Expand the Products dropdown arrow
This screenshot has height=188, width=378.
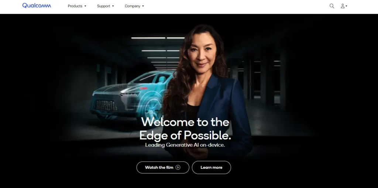(85, 6)
